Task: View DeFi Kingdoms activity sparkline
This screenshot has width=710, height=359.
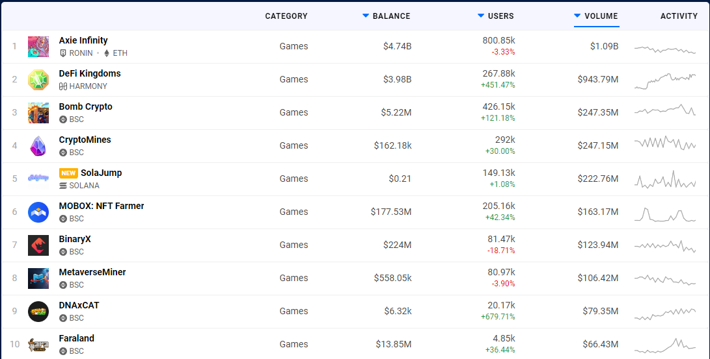Action: 665,81
